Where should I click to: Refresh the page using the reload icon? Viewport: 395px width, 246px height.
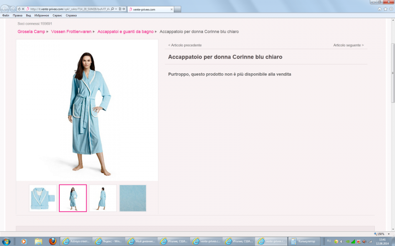[x=19, y=9]
